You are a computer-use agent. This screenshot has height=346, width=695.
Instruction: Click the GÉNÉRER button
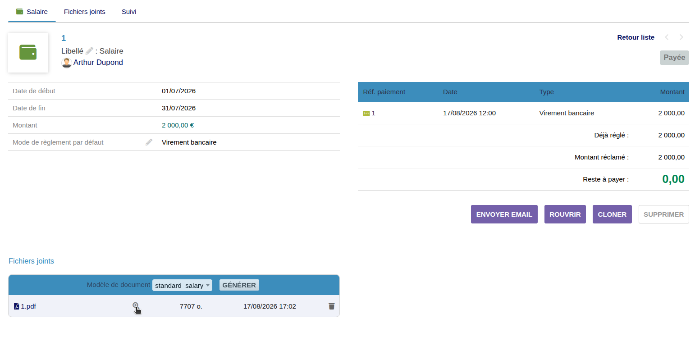[239, 285]
